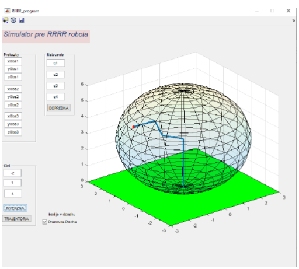Click the MATLAB logo in title bar
Screen dimensions: 299x269
[7, 11]
